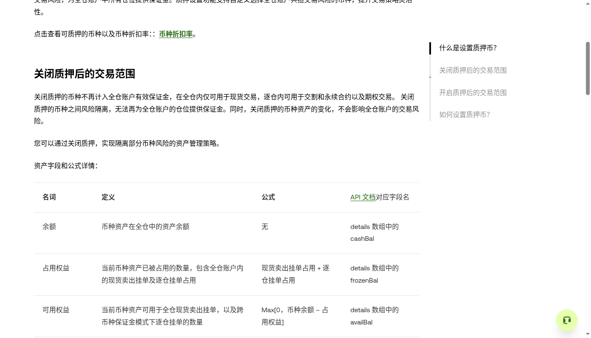Image resolution: width=591 pixels, height=338 pixels.
Task: Jump to 开启质押后的交易范围 in sidebar
Action: pos(473,93)
